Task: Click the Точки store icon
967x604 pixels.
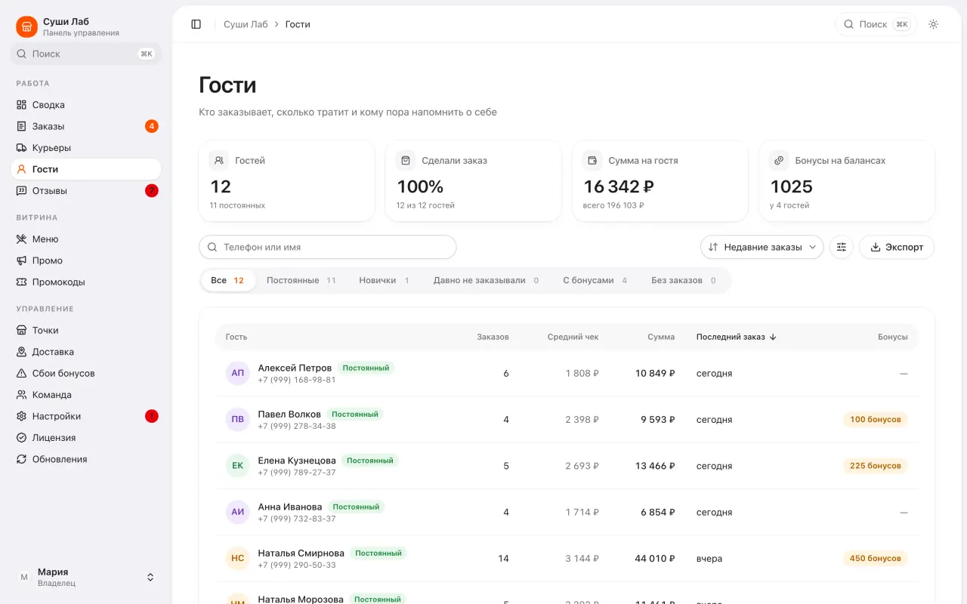Action: tap(22, 331)
